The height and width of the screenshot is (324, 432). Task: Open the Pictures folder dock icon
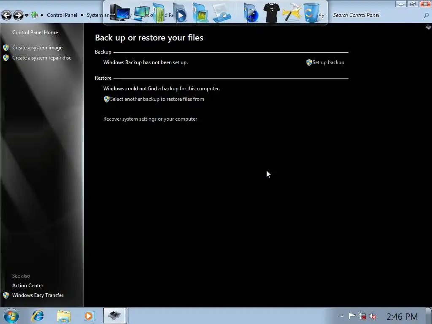(200, 13)
